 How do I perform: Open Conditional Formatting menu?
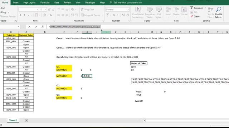tap(138, 13)
